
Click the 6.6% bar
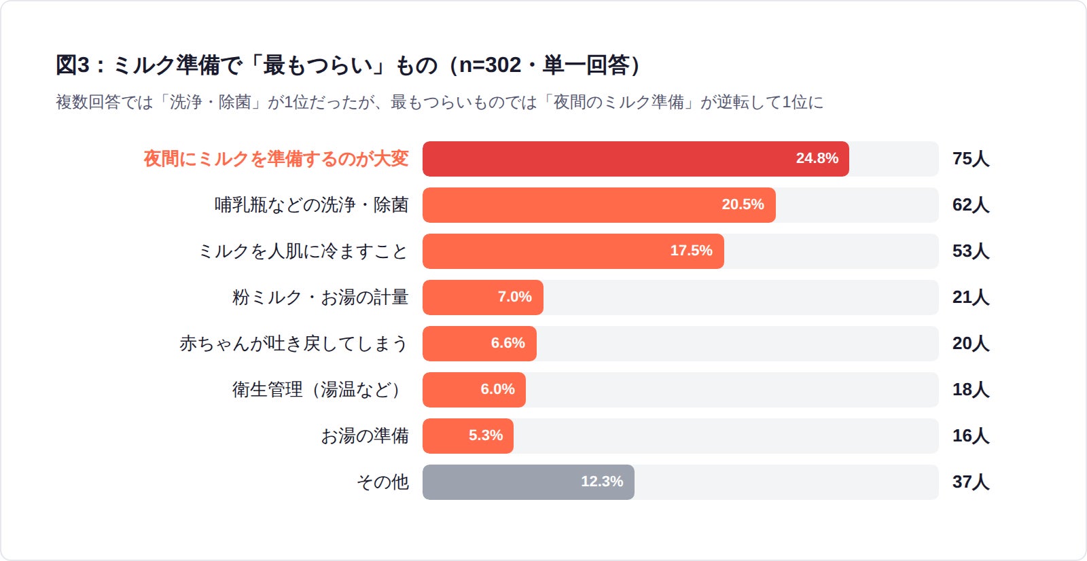tap(479, 344)
